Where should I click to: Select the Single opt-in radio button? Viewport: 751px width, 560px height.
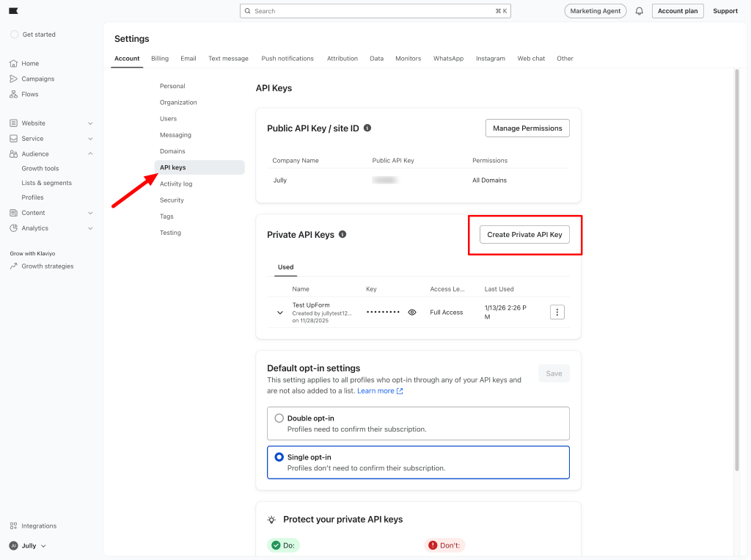coord(279,457)
